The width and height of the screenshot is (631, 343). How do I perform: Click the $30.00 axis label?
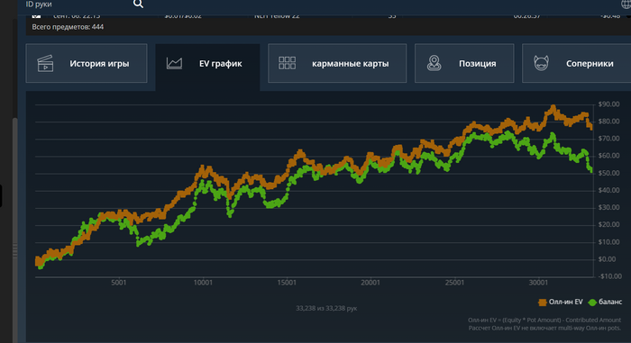pos(608,207)
